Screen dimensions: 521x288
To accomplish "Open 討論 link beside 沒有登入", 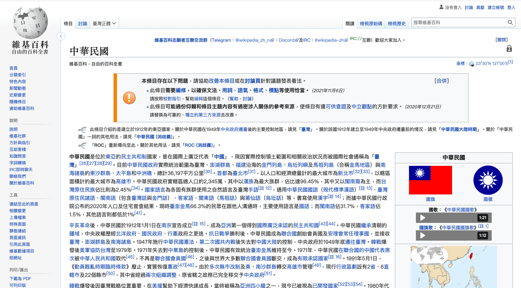I will 469,8.
